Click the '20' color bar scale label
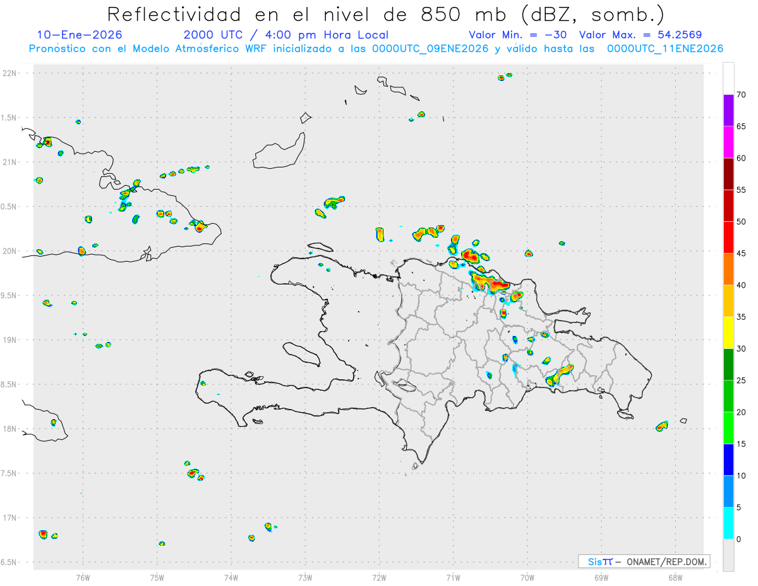 [x=741, y=412]
